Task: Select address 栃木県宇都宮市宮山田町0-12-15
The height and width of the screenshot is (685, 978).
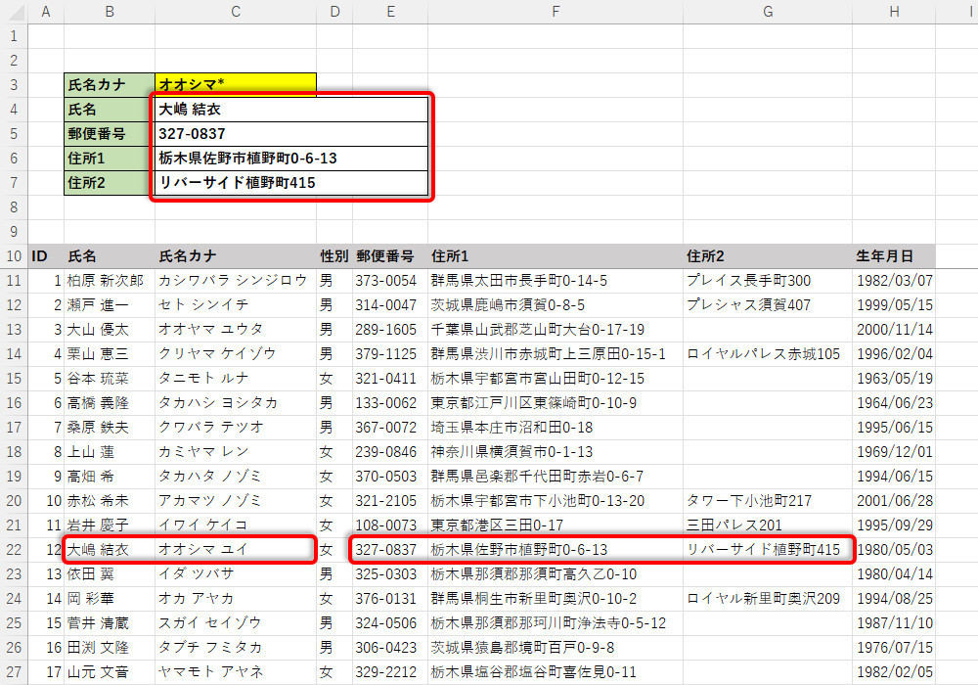Action: point(556,378)
